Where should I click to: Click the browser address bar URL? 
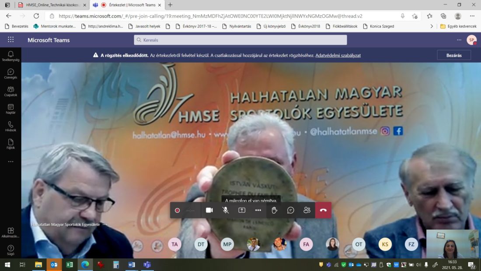coord(210,16)
